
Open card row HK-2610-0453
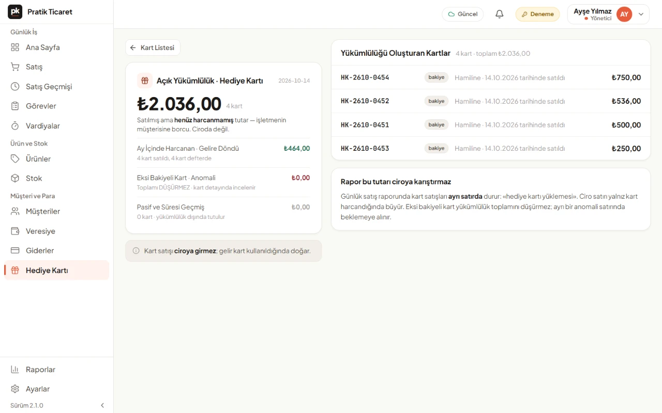coord(491,149)
